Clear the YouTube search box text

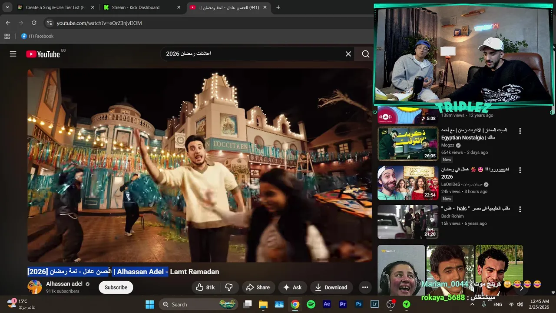pyautogui.click(x=348, y=54)
